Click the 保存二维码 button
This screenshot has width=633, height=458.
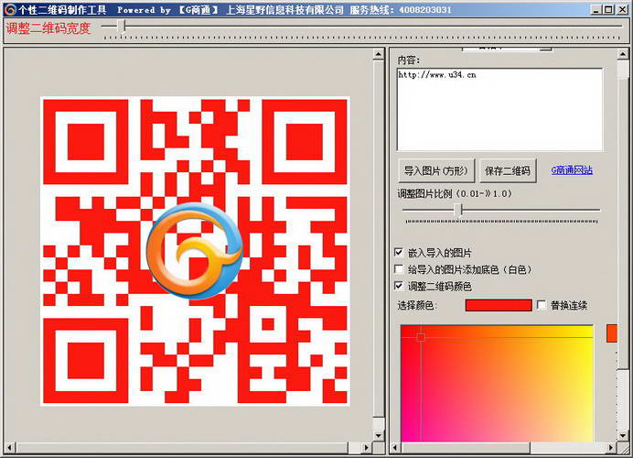pos(508,171)
